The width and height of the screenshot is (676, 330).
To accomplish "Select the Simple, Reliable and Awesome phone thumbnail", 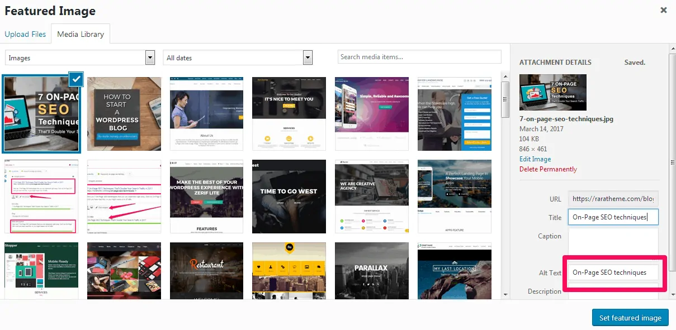I will 372,114.
